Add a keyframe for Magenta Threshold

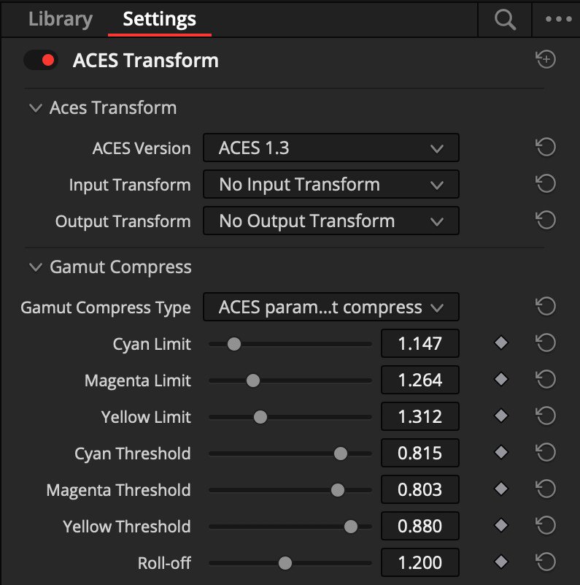500,489
